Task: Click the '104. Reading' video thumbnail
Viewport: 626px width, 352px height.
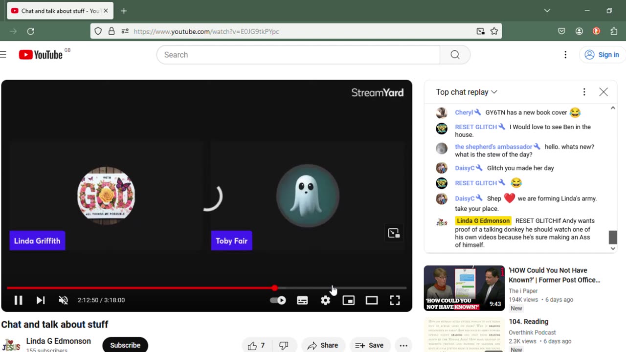Action: point(464,335)
